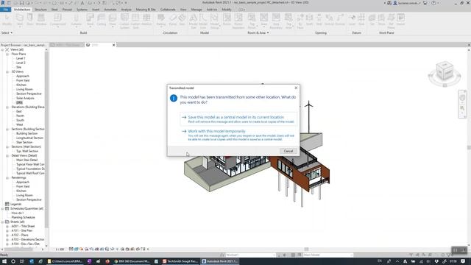This screenshot has height=265, width=471.
Task: Open the Longitudinal Section view
Action: tap(29, 138)
